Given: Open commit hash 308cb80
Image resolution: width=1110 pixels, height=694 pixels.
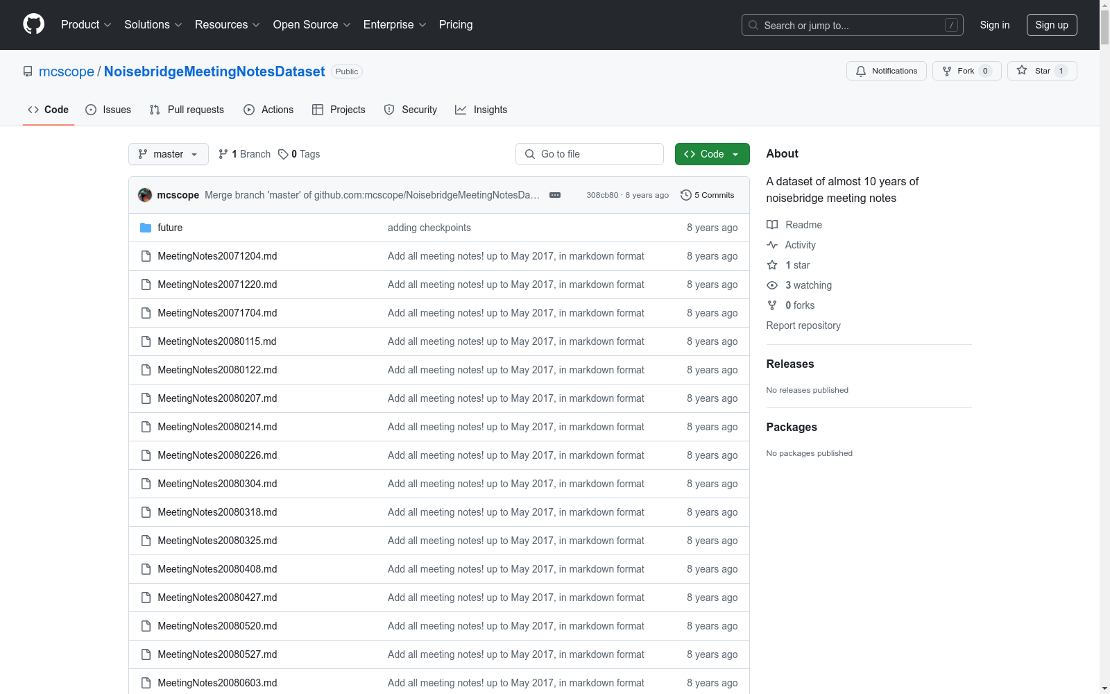Looking at the screenshot, I should (602, 195).
